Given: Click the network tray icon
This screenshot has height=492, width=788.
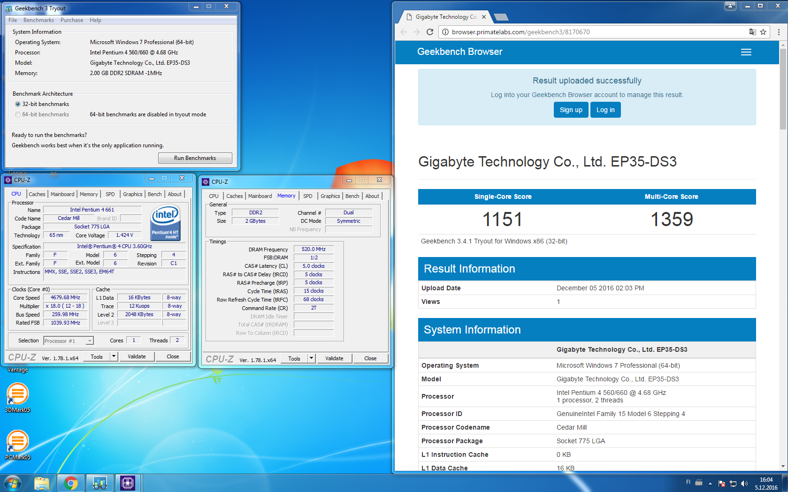Looking at the screenshot, I should [733, 484].
